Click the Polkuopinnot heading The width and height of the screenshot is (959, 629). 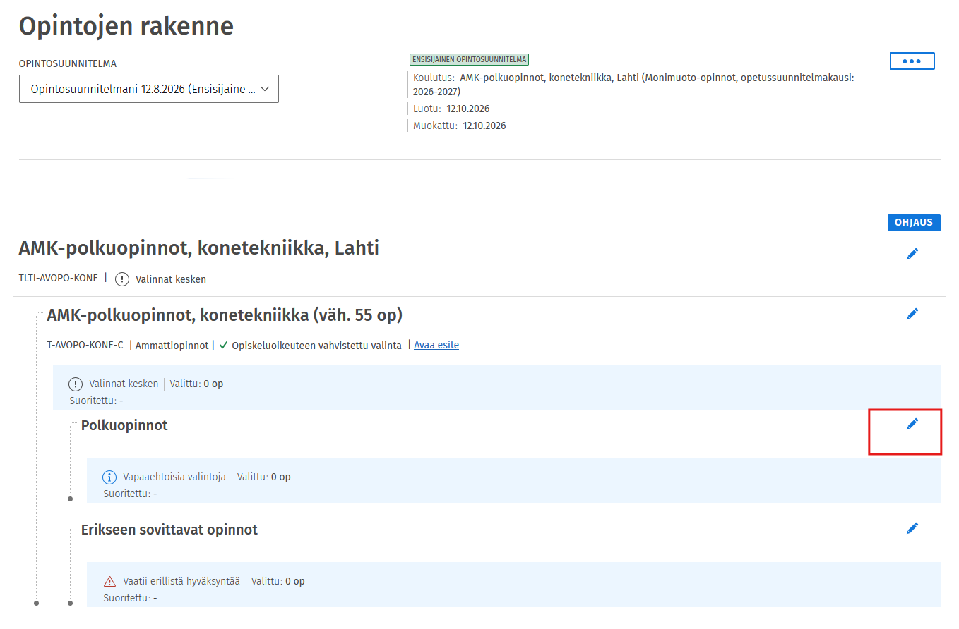coord(124,425)
